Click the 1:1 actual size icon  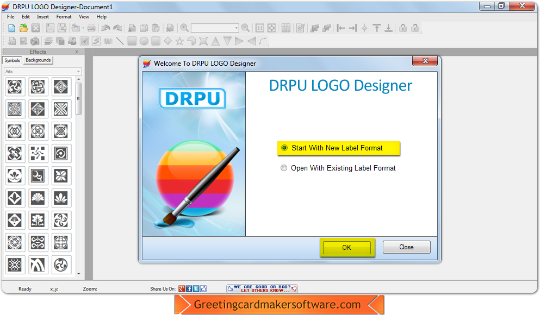(260, 28)
